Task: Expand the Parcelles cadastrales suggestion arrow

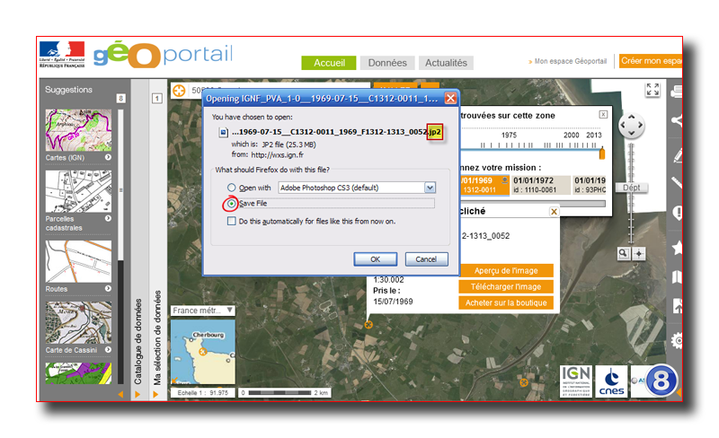Action: [x=108, y=218]
